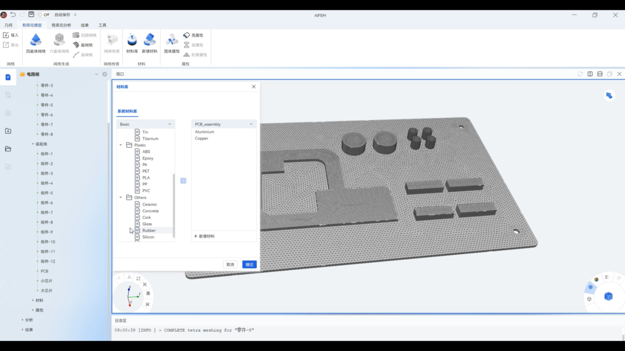This screenshot has width=625, height=351.
Task: Click the axis triad icon in view wheel
Action: 129,277
